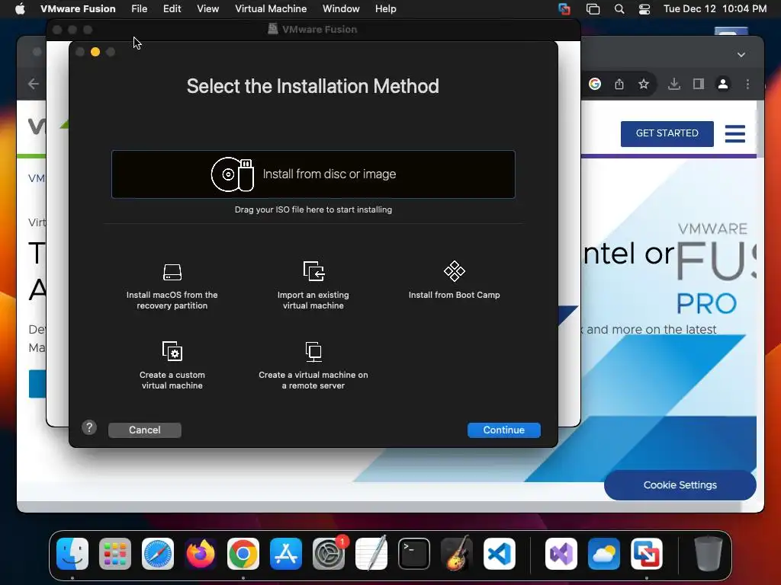Choose Create a virtual machine on remote server

pos(313,366)
